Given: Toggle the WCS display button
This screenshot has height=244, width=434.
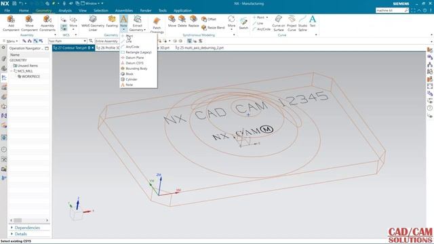Looking at the screenshot, I should point(64,27).
